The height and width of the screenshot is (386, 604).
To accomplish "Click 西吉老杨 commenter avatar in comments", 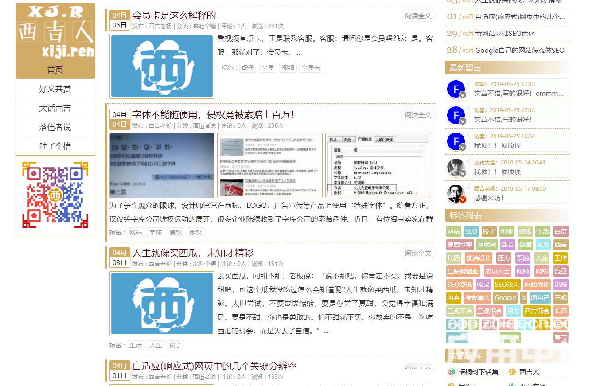I will click(456, 194).
